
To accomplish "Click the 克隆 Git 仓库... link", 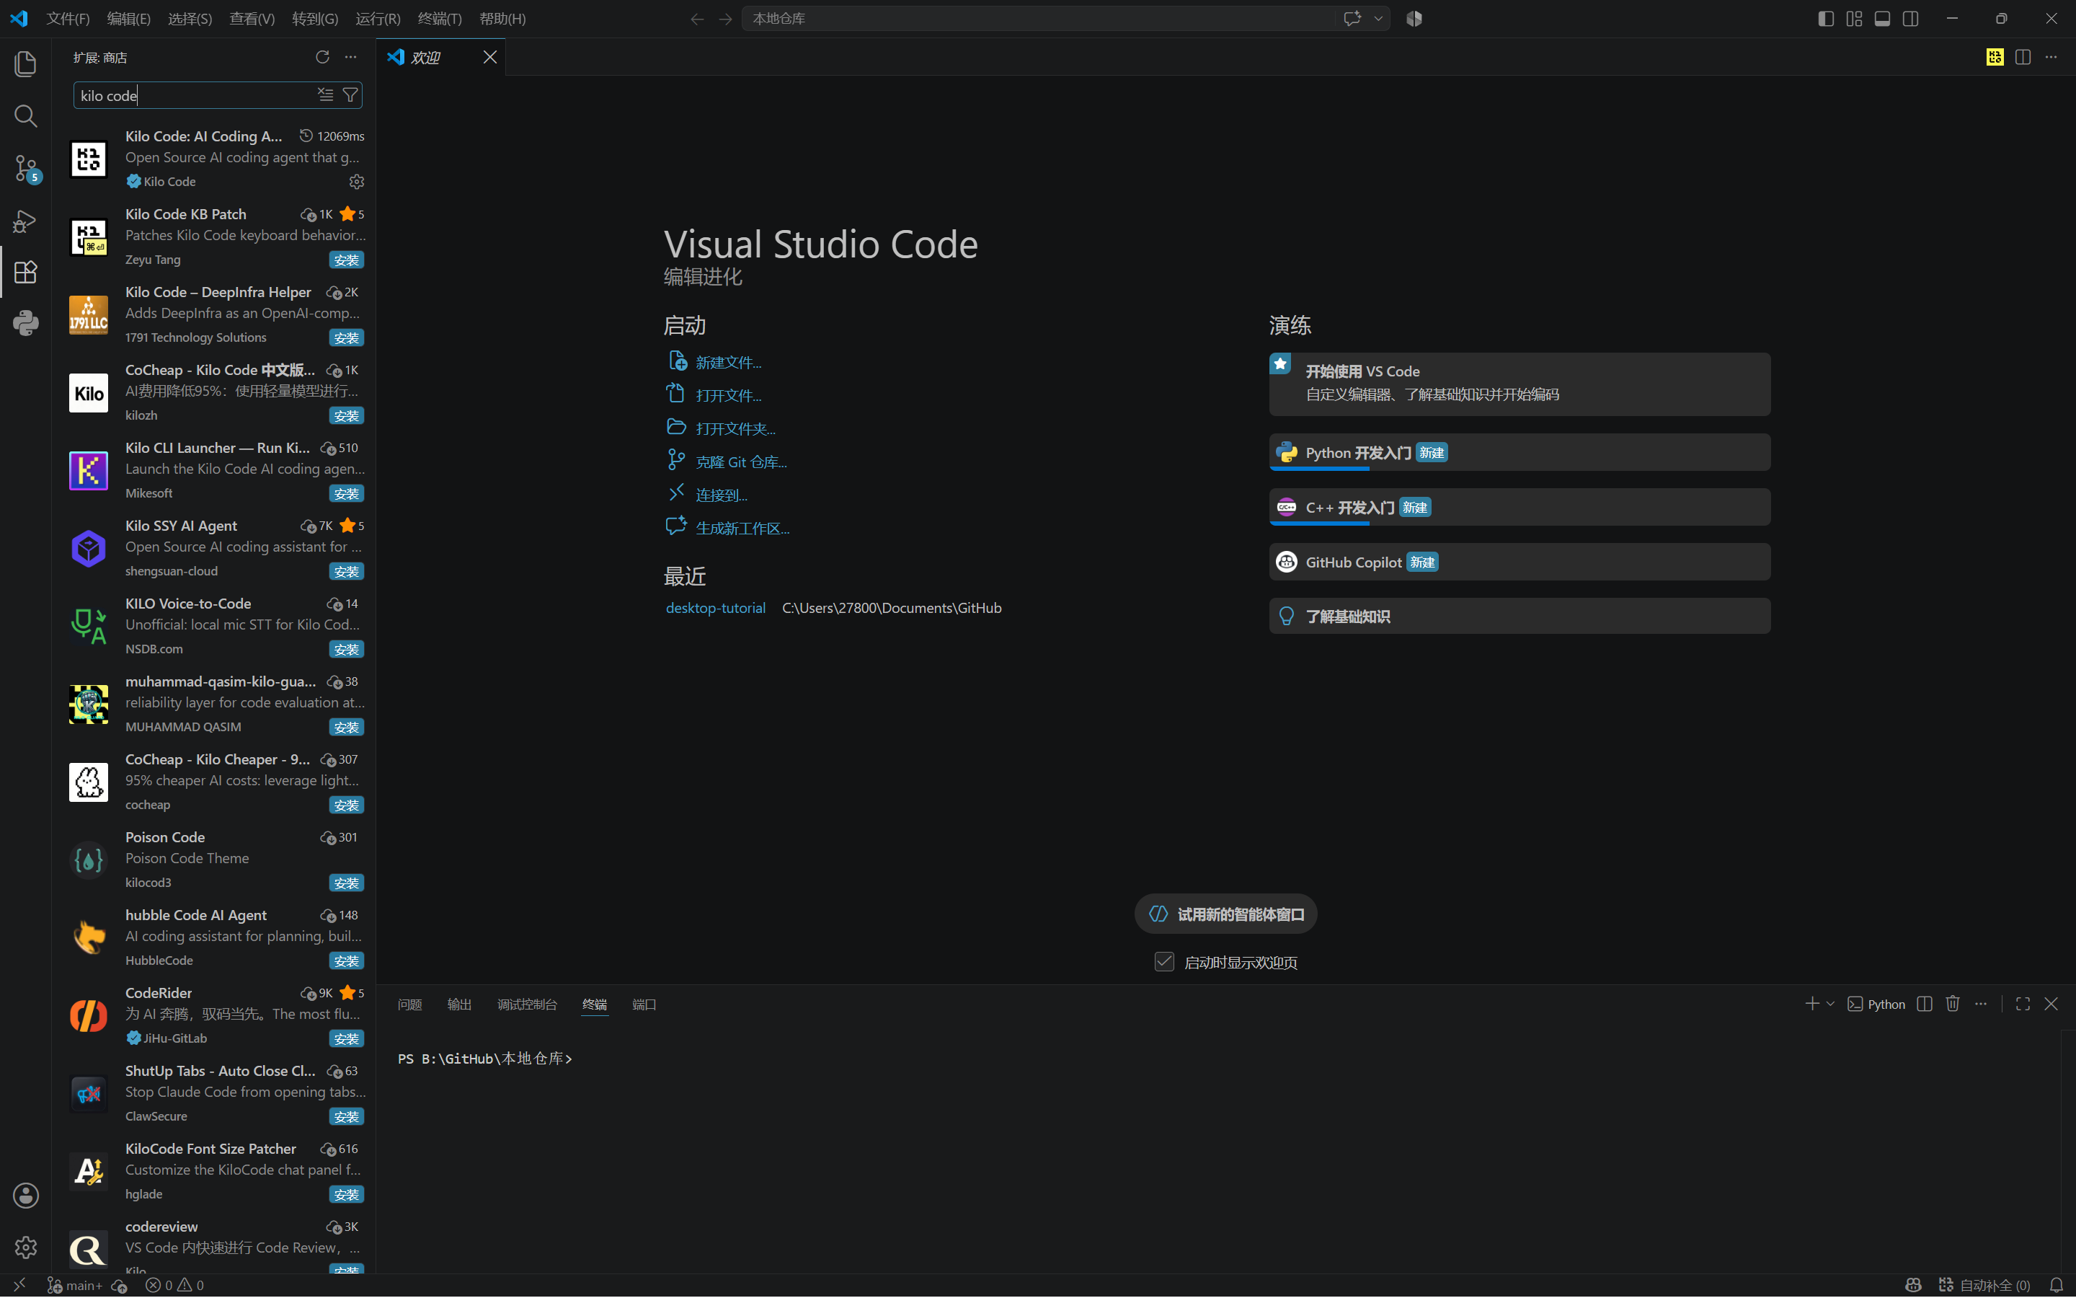I will [x=741, y=462].
